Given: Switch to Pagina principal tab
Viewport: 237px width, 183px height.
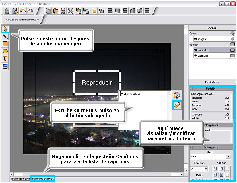Looking at the screenshot, I should [x=21, y=179].
